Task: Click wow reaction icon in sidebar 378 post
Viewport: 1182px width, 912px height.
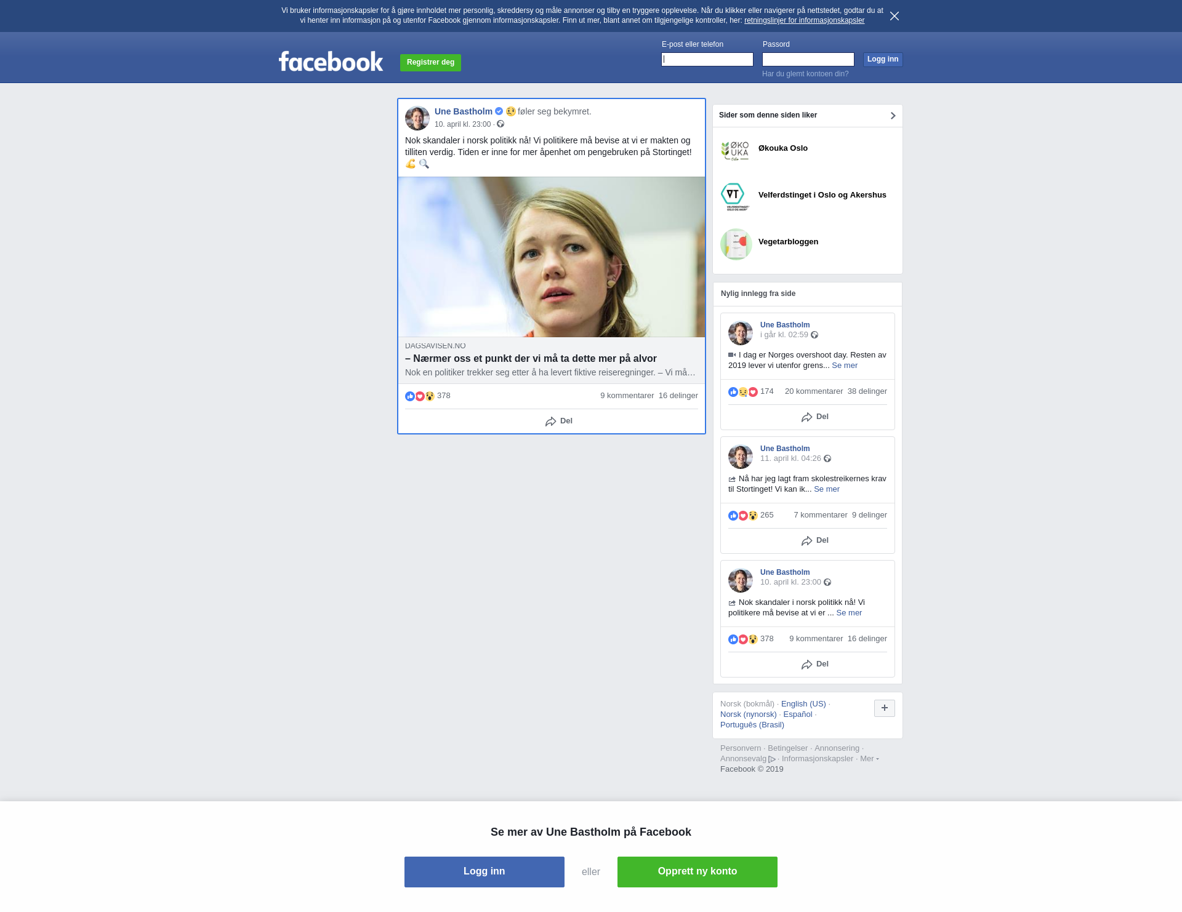Action: tap(753, 639)
